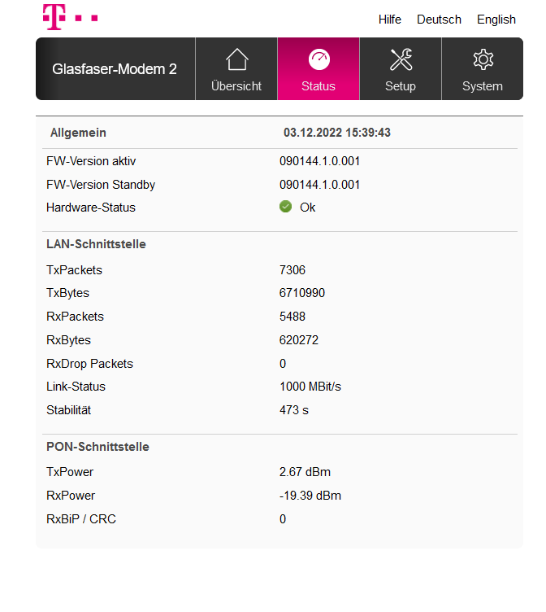Click the Link-Status label
The height and width of the screenshot is (612, 546).
tap(76, 387)
